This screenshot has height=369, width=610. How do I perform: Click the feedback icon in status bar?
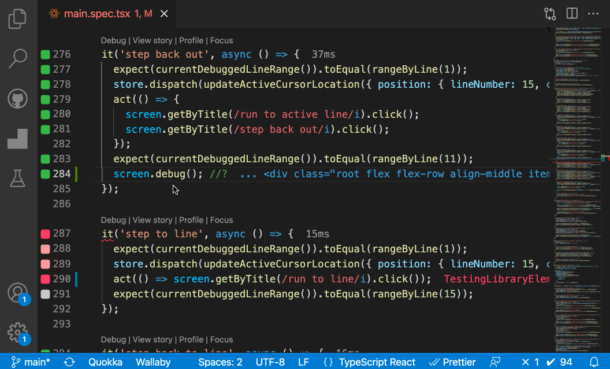coord(495,362)
